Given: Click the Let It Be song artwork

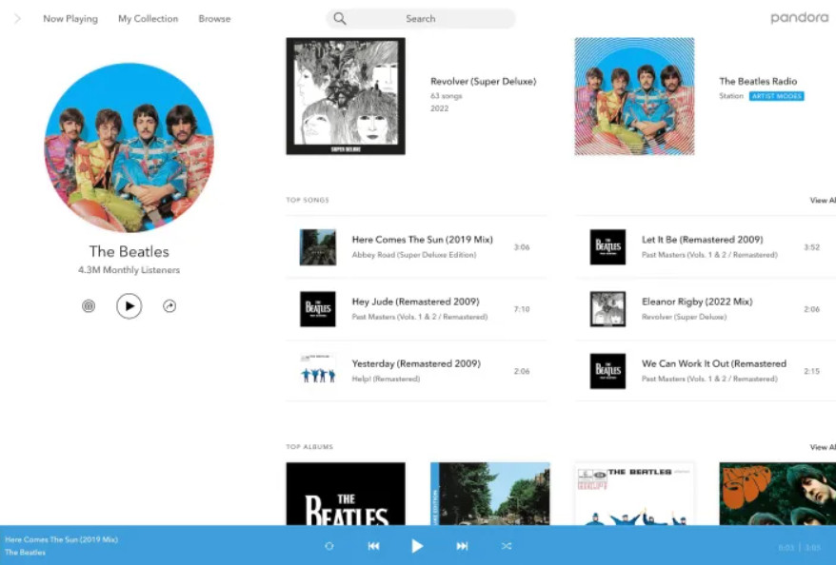Looking at the screenshot, I should pos(607,247).
